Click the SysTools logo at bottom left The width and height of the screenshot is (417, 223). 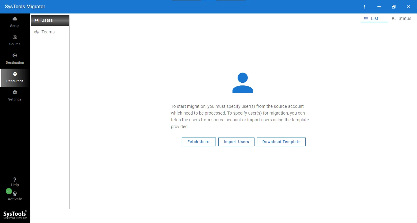pyautogui.click(x=15, y=214)
